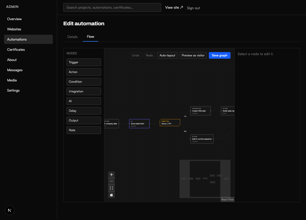Open Media in the sidebar
Image resolution: width=306 pixels, height=220 pixels.
pos(28,80)
